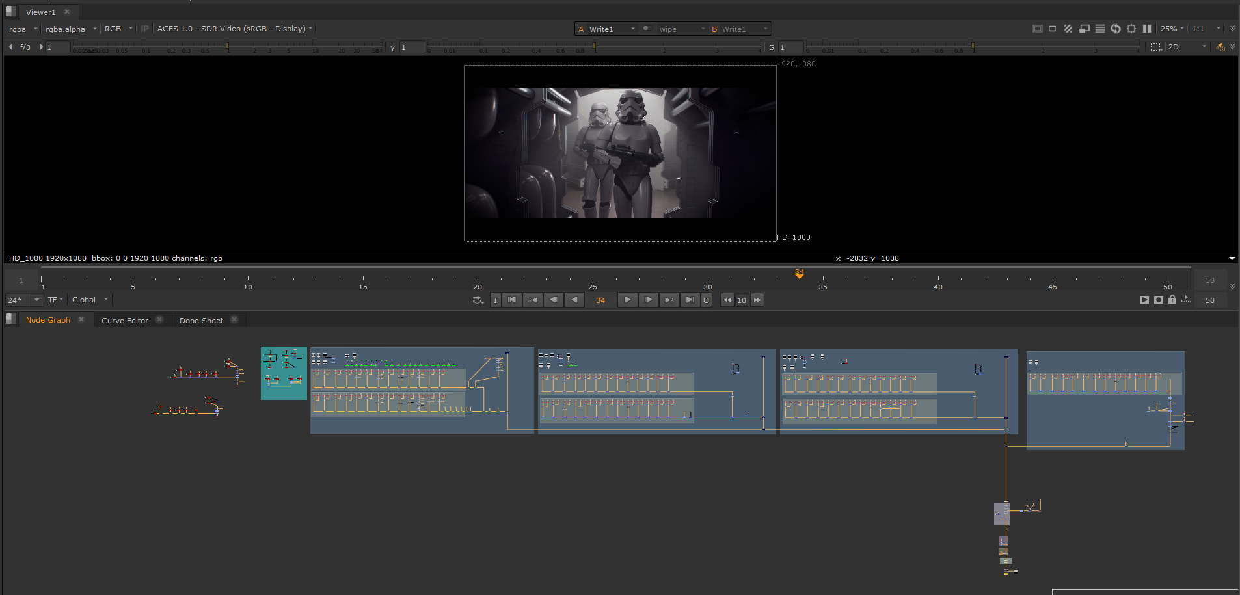The width and height of the screenshot is (1240, 595).
Task: Open the 2D view mode dropdown
Action: coord(1187,47)
